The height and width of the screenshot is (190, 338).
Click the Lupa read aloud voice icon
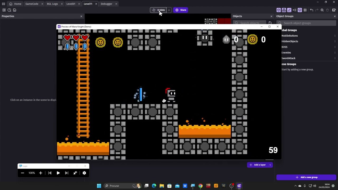pyautogui.click(x=75, y=173)
